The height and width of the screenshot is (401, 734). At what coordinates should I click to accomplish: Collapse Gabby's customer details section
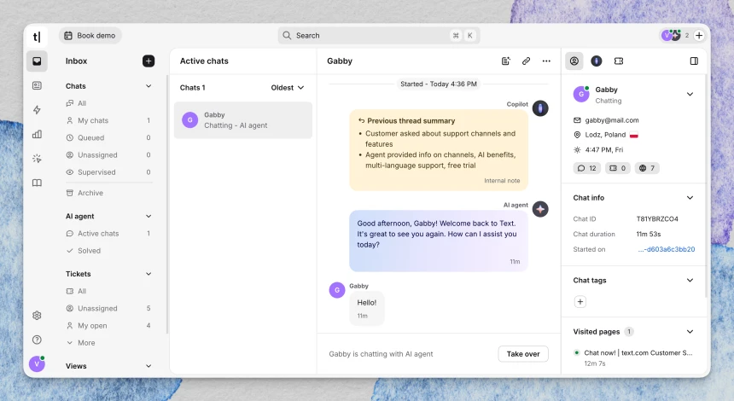(x=690, y=94)
